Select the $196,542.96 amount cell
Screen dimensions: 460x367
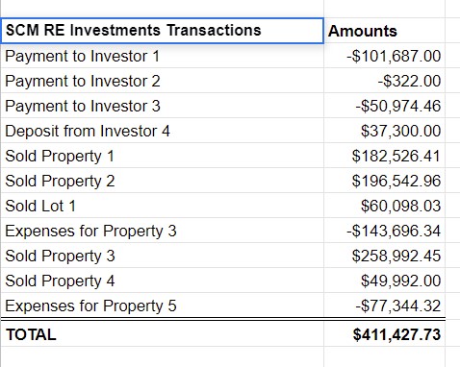tap(384, 181)
